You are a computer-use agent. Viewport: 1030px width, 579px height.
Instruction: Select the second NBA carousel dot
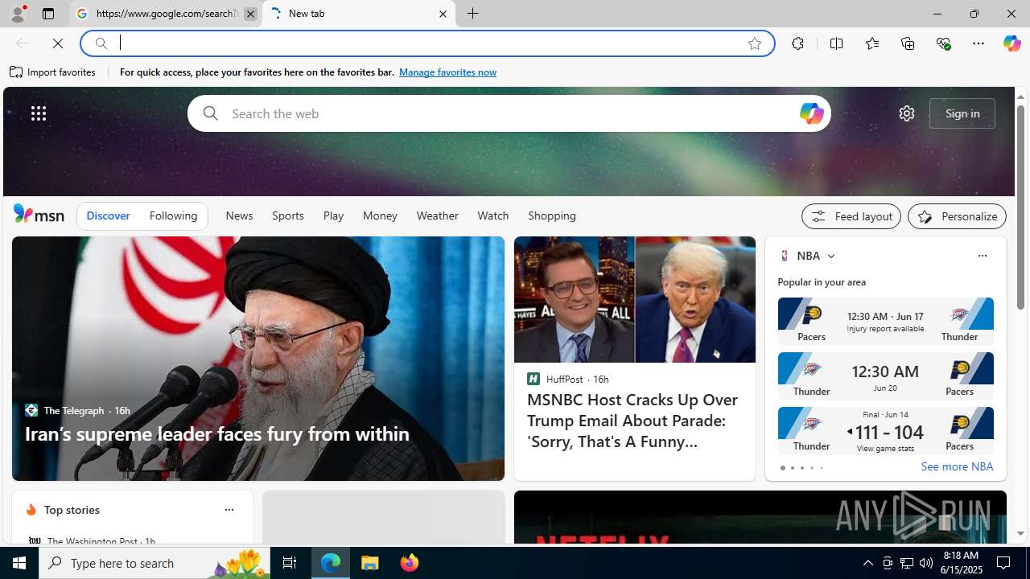pyautogui.click(x=792, y=468)
